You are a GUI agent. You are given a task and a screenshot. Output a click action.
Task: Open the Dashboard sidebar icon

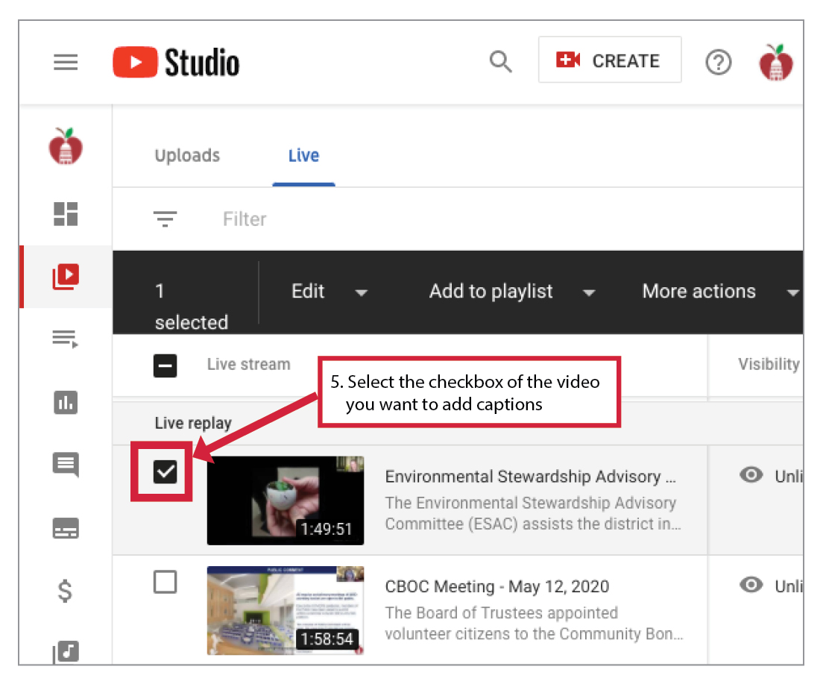point(66,213)
